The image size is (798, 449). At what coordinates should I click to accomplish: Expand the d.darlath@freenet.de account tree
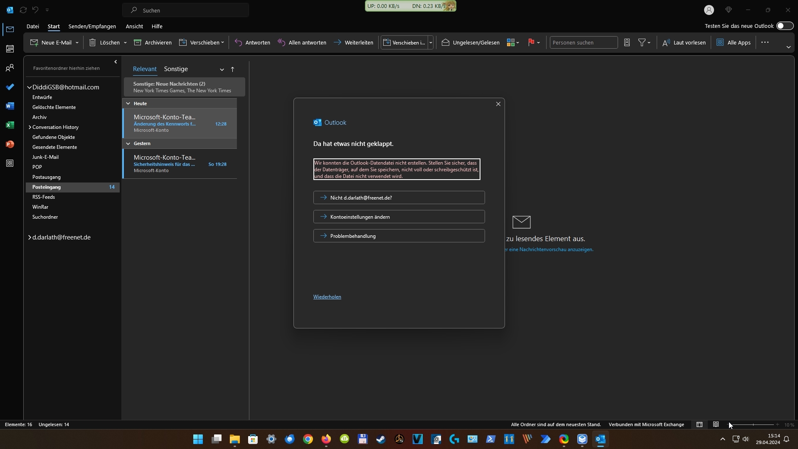(30, 237)
